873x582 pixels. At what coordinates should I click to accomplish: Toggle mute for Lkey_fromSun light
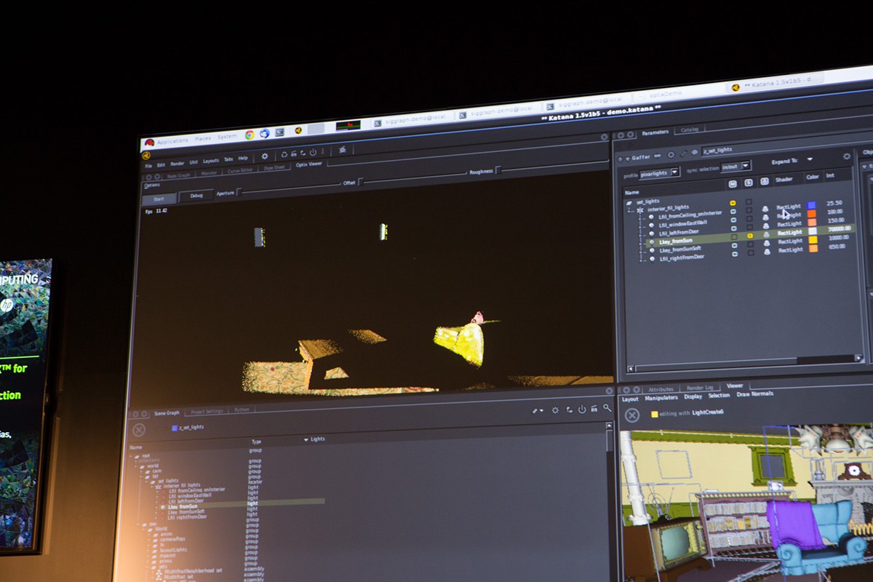733,237
